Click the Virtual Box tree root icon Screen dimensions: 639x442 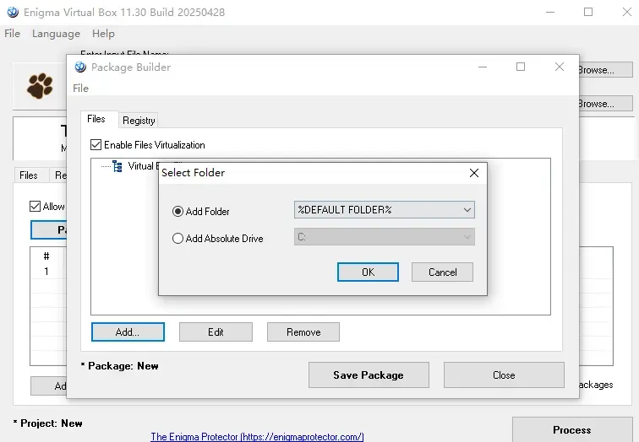pos(117,166)
